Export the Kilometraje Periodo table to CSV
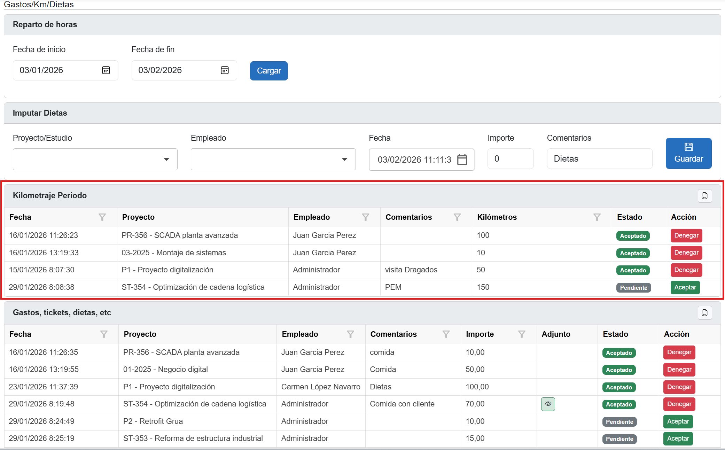Viewport: 725px width, 450px height. click(x=704, y=196)
